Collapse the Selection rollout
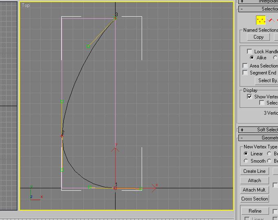Viewport: 278px width, 220px height. coord(258,9)
